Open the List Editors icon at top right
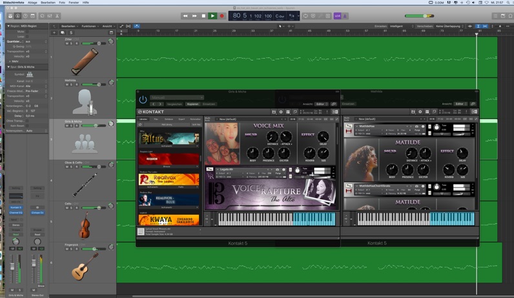 (x=495, y=15)
